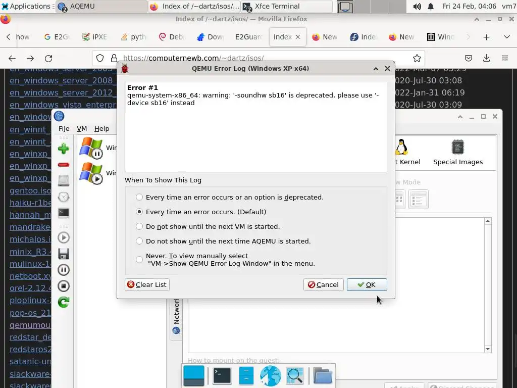Click the green Reset VM arrow icon

pyautogui.click(x=63, y=302)
